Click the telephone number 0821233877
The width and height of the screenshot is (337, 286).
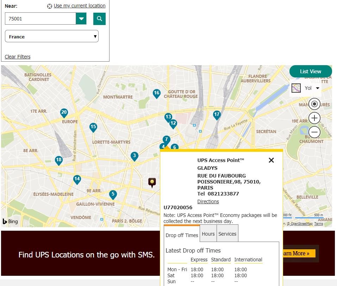[x=223, y=194]
